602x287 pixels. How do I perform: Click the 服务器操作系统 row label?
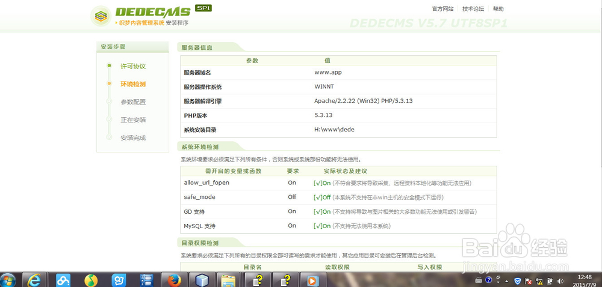[x=203, y=87]
